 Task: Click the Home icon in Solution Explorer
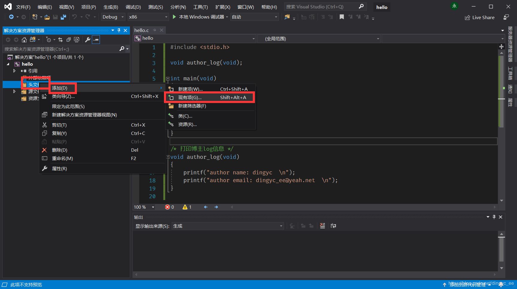click(24, 40)
